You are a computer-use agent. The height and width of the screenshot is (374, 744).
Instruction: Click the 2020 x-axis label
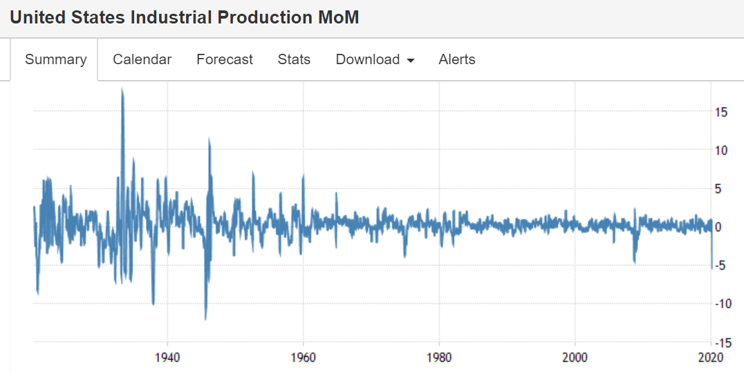[x=711, y=357]
